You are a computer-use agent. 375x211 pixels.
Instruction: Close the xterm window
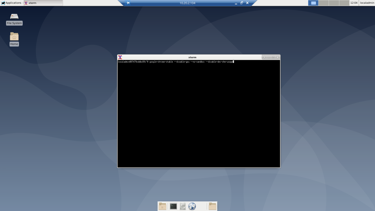(x=278, y=57)
